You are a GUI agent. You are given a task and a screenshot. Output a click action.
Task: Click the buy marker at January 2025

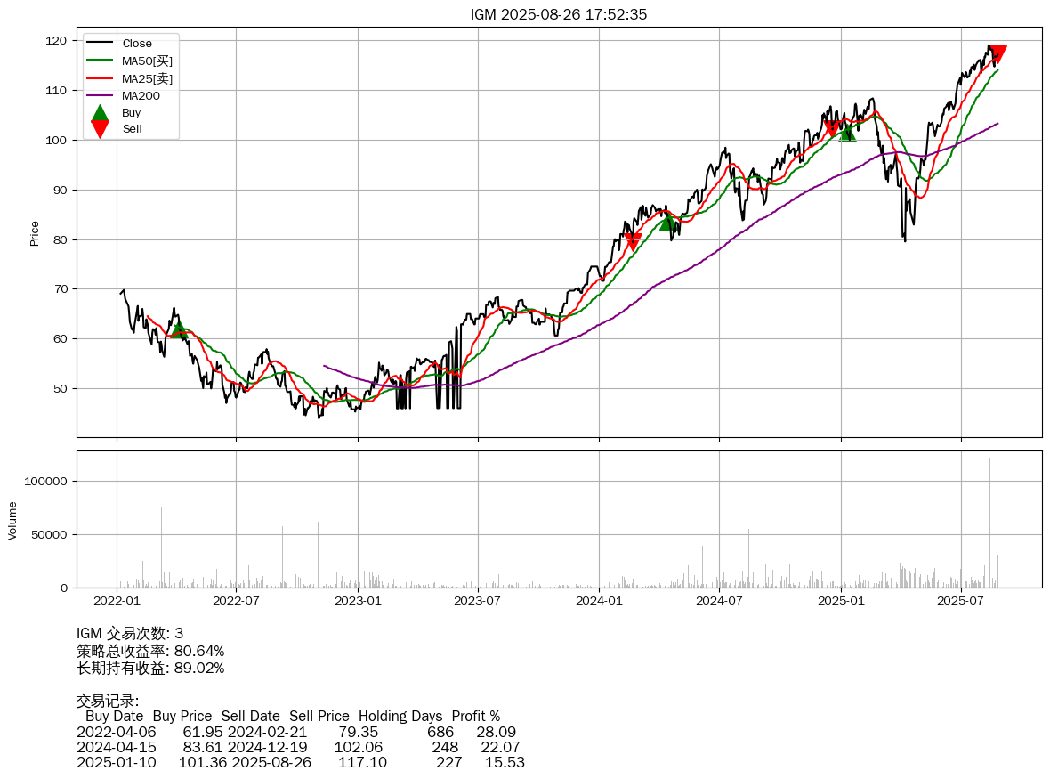(847, 133)
